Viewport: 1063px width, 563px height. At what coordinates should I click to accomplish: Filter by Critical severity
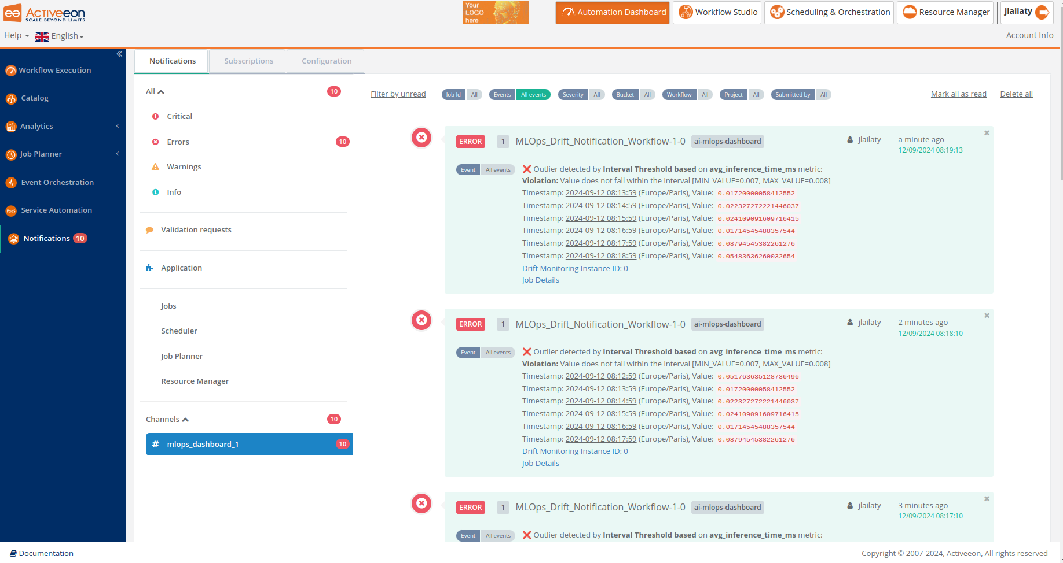pyautogui.click(x=179, y=117)
